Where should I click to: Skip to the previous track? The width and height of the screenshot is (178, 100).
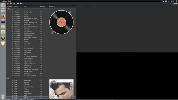tap(18, 4)
